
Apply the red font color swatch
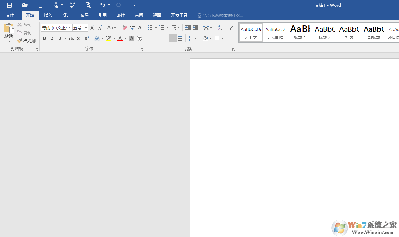pyautogui.click(x=120, y=38)
